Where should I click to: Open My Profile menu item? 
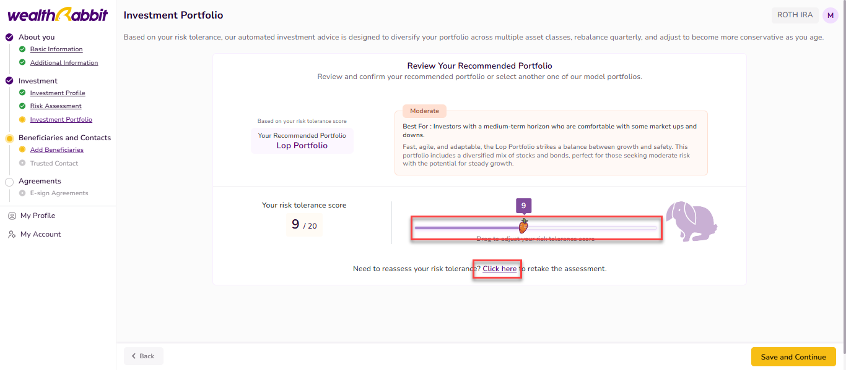tap(38, 216)
